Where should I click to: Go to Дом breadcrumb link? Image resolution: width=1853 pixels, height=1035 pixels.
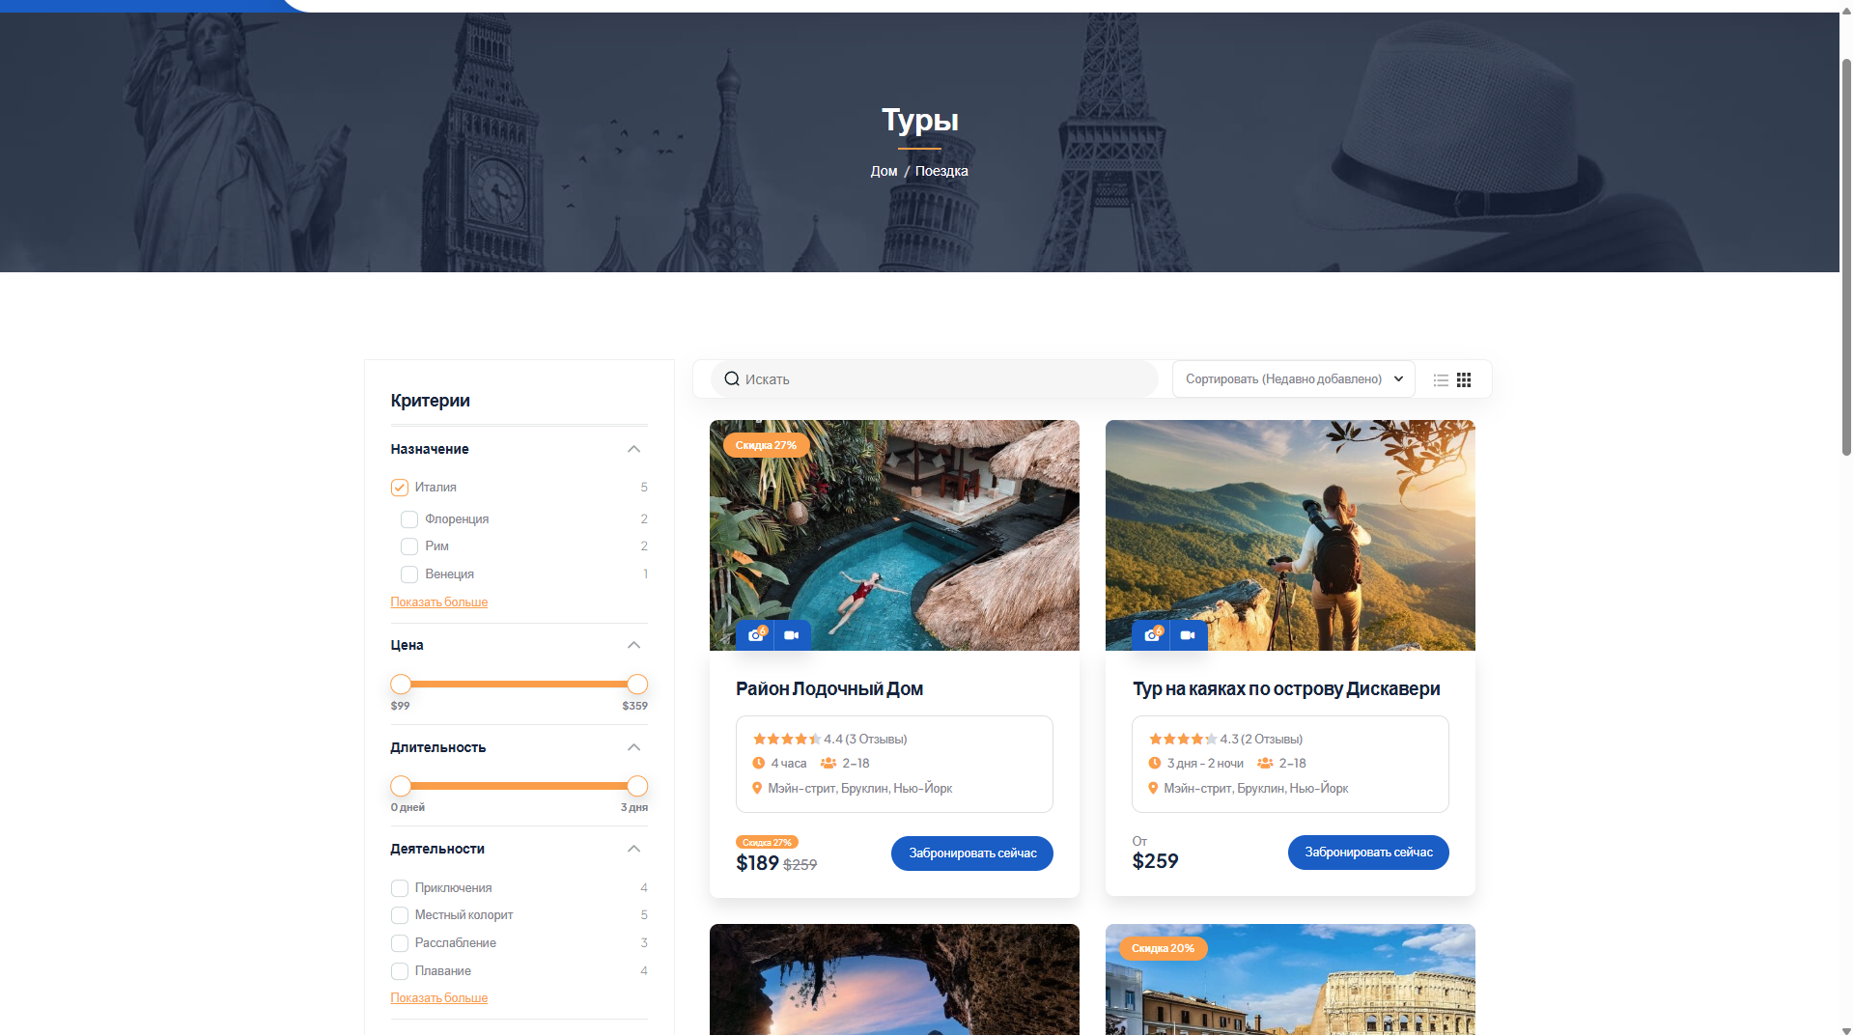point(884,171)
